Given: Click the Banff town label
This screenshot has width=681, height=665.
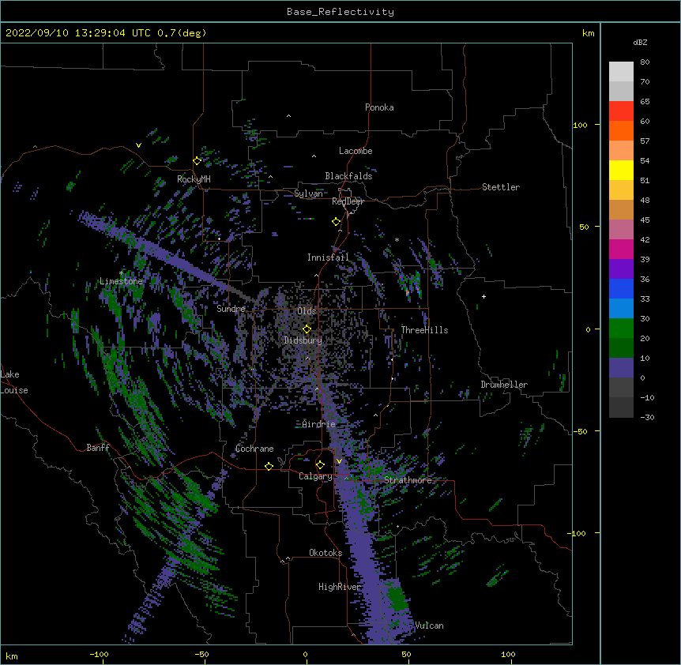Looking at the screenshot, I should 98,448.
